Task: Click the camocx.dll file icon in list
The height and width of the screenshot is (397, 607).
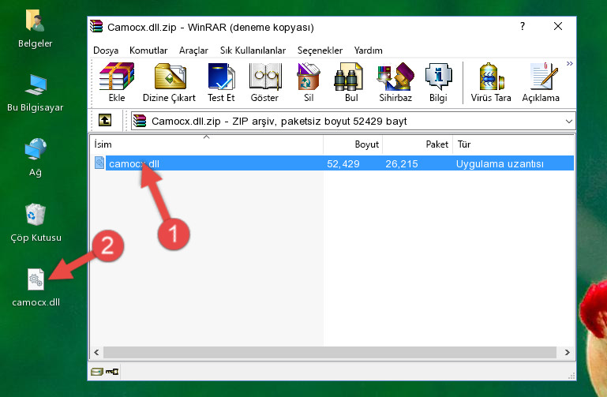Action: 99,163
